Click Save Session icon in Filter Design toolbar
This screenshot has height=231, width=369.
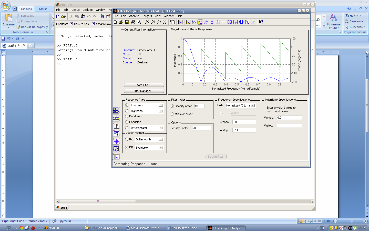(127, 22)
